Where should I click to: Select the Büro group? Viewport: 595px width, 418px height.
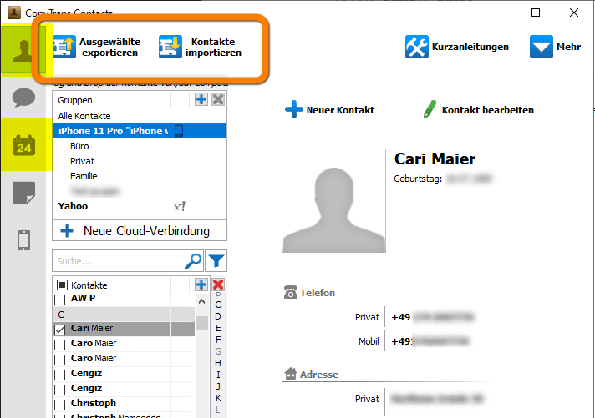(79, 146)
